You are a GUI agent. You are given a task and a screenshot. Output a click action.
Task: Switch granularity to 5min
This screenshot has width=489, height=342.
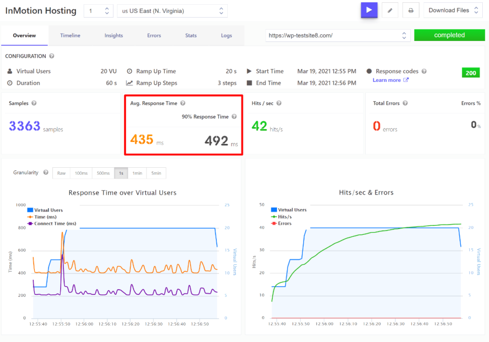point(156,173)
